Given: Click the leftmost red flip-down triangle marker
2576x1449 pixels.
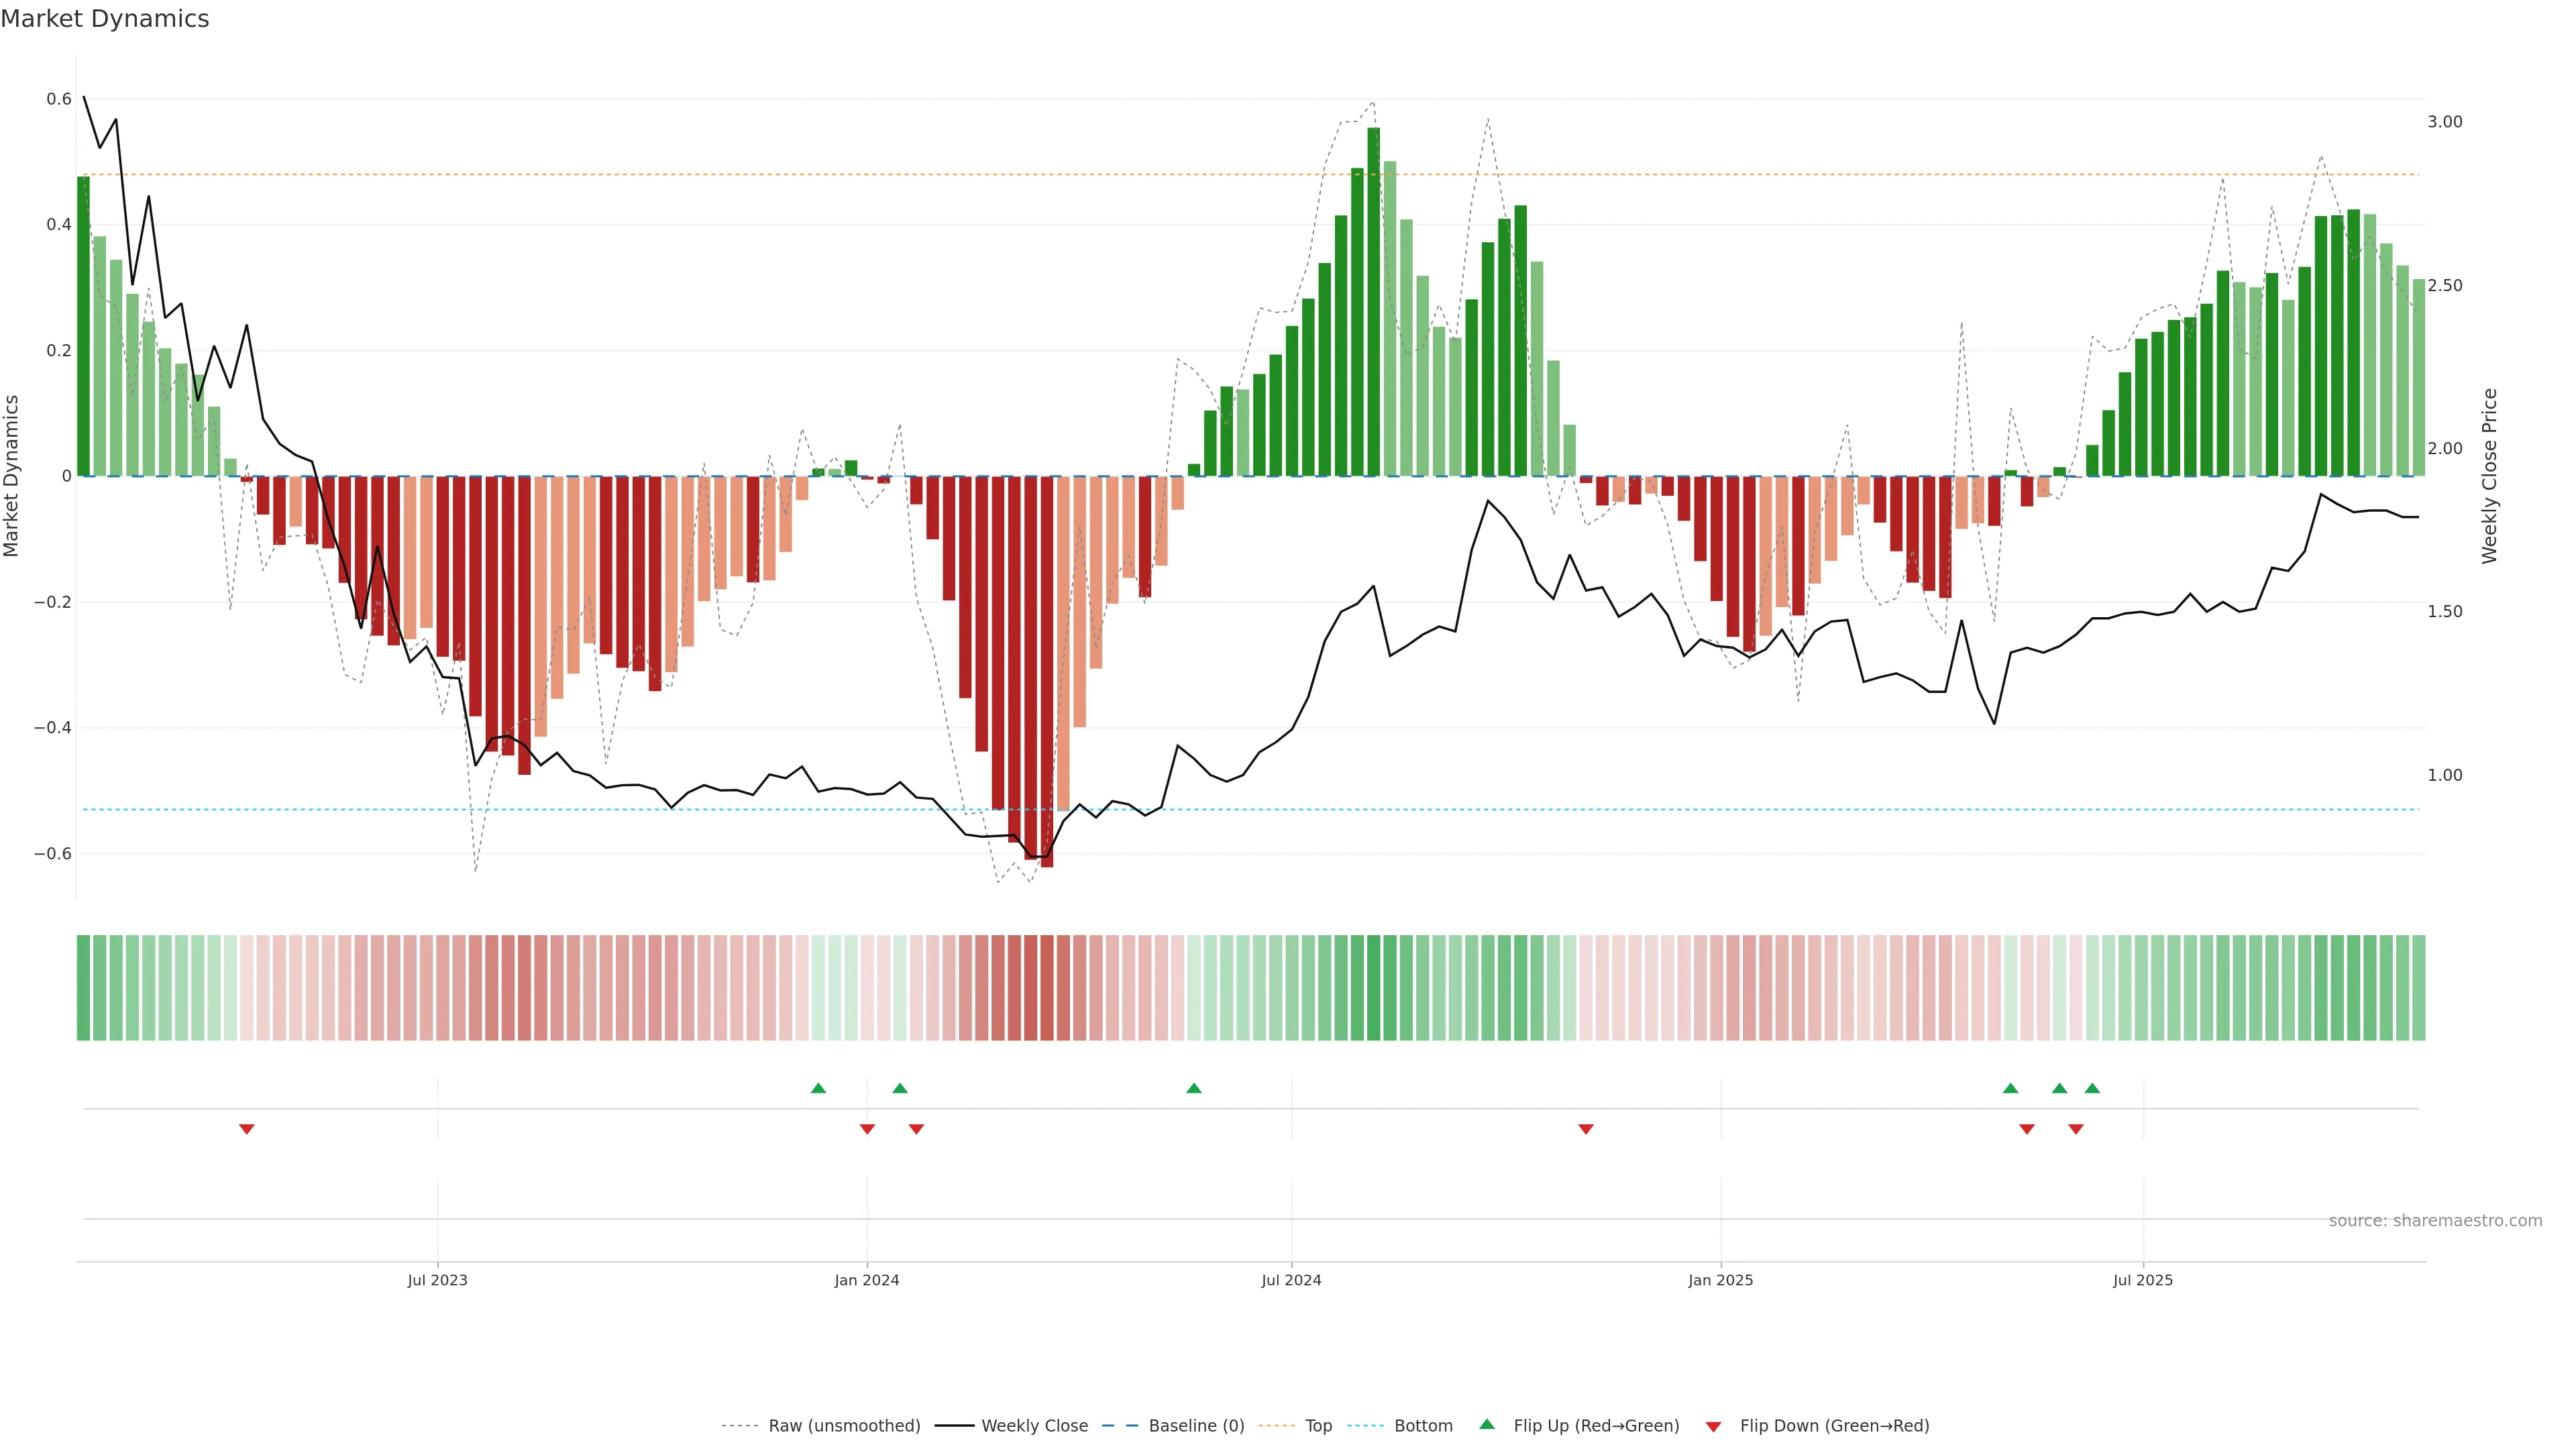Looking at the screenshot, I should point(247,1129).
